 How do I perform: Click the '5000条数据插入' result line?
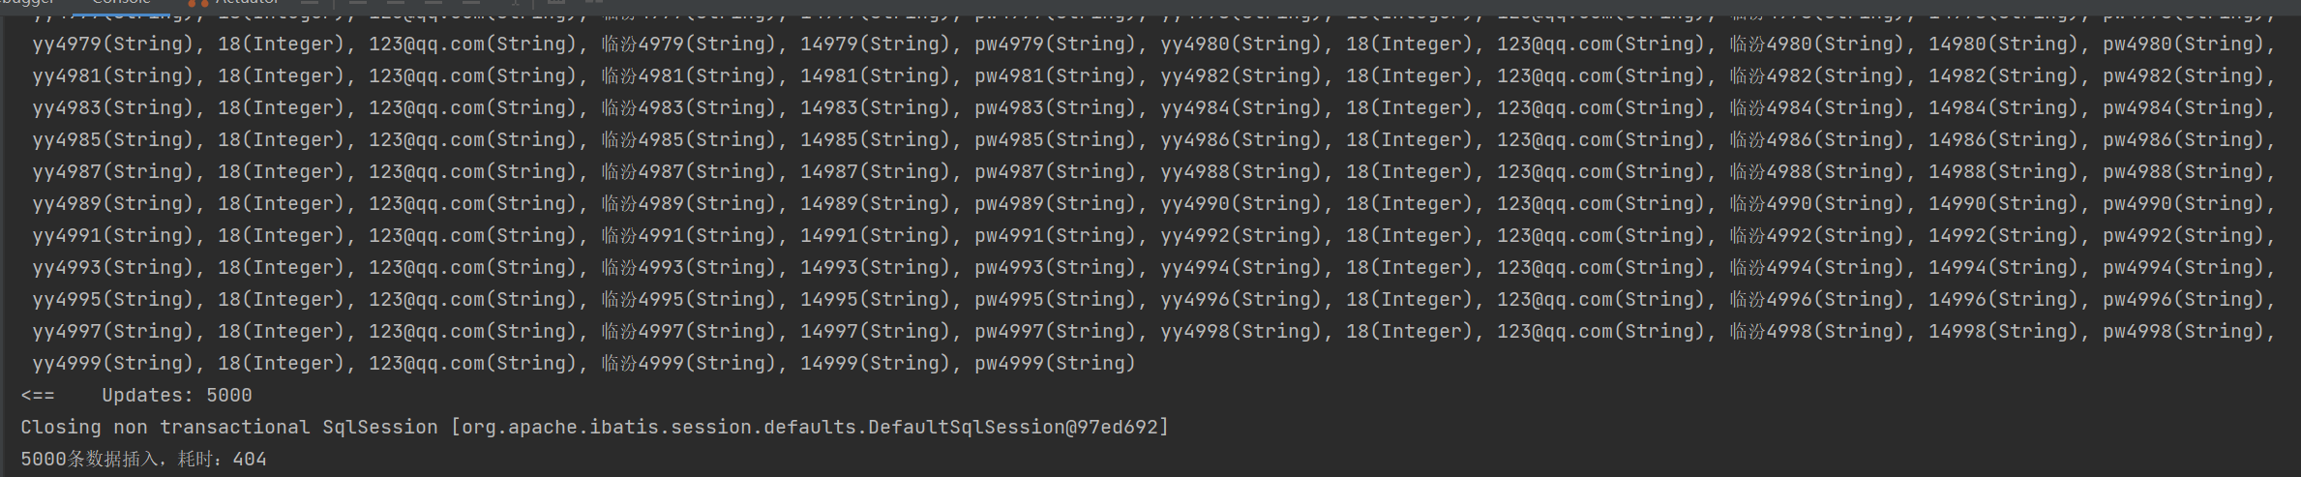tap(143, 460)
